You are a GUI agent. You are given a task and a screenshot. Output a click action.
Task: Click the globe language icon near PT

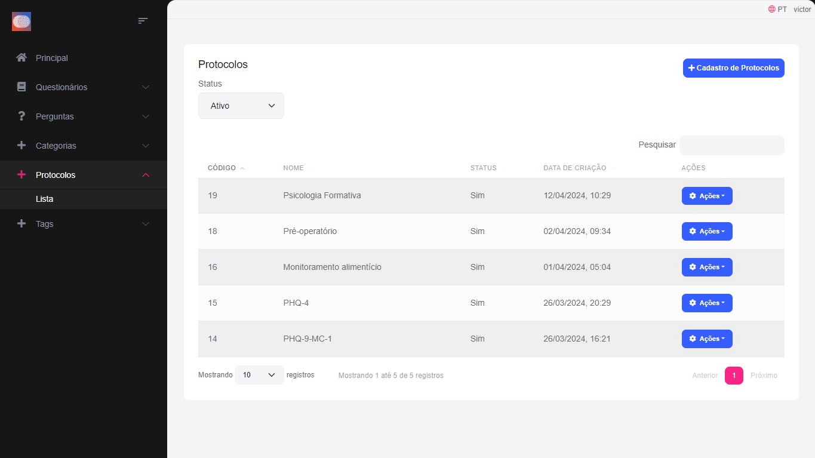771,10
